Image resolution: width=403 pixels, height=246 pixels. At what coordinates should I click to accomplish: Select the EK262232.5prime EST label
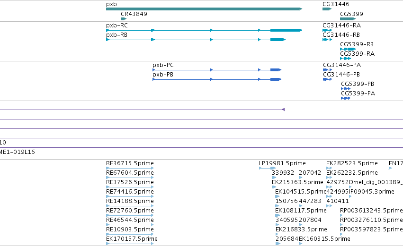pyautogui.click(x=352, y=173)
